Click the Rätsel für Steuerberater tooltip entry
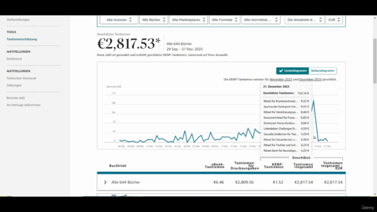This screenshot has height=212, width=377. click(286, 140)
